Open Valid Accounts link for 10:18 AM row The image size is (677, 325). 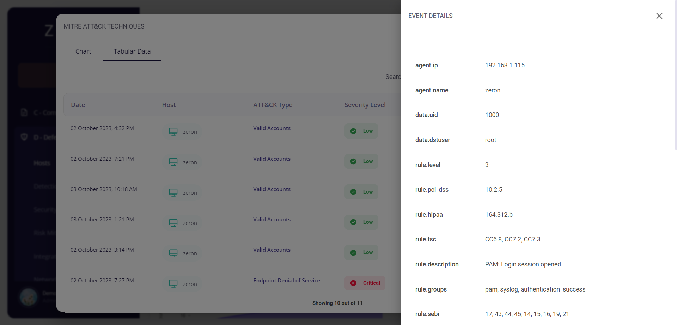tap(272, 189)
